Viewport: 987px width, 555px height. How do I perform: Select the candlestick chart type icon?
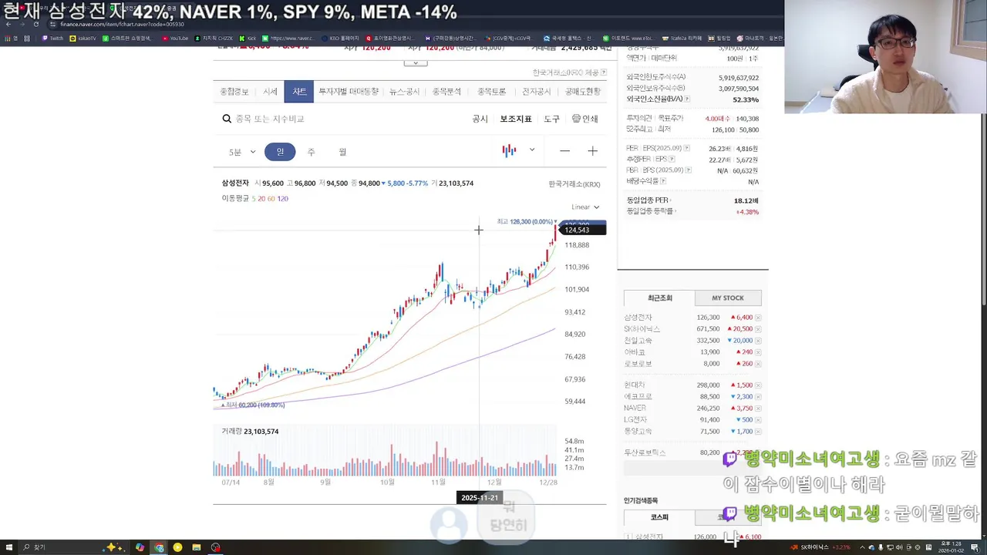tap(509, 151)
